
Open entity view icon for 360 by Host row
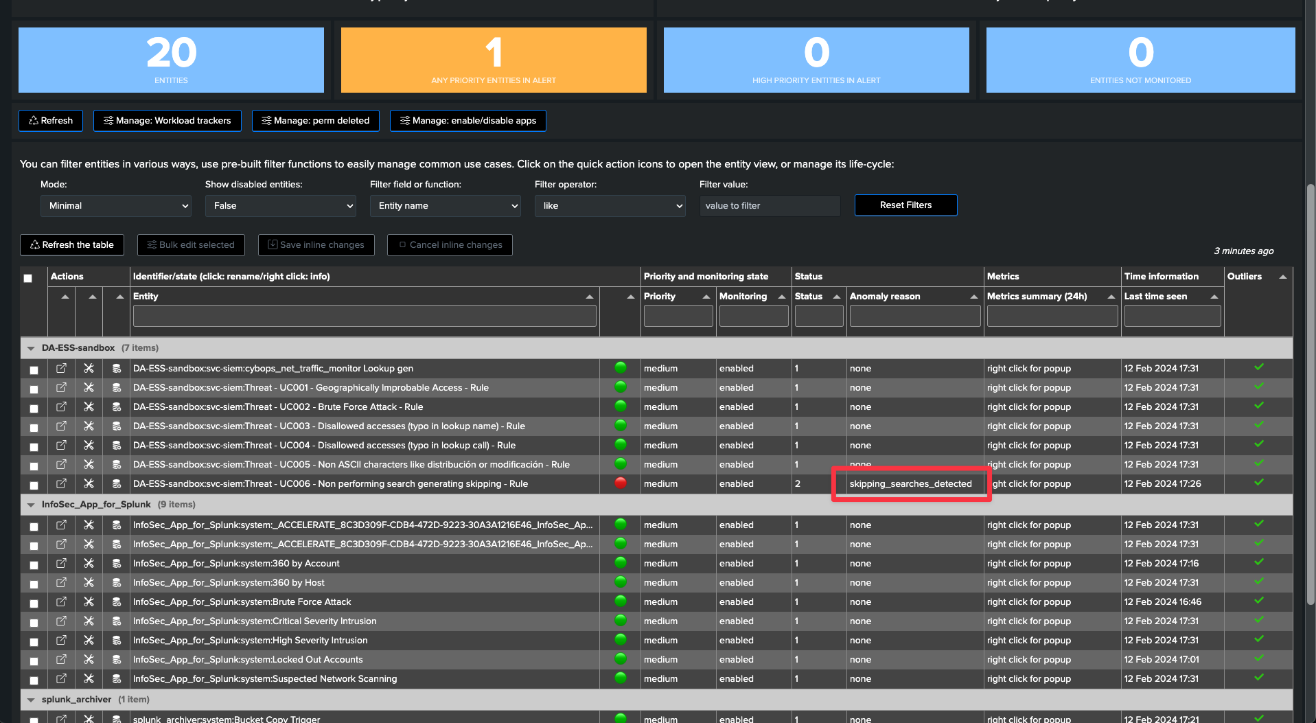61,582
